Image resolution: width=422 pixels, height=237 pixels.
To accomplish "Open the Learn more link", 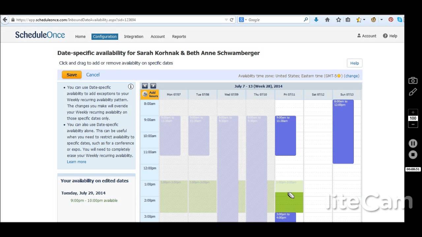I will click(x=76, y=162).
